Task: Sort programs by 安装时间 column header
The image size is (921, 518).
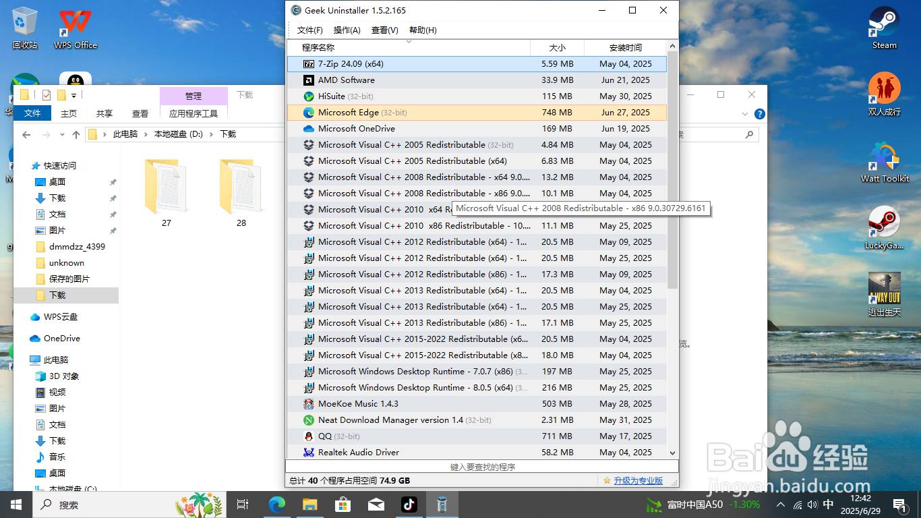Action: pyautogui.click(x=626, y=48)
